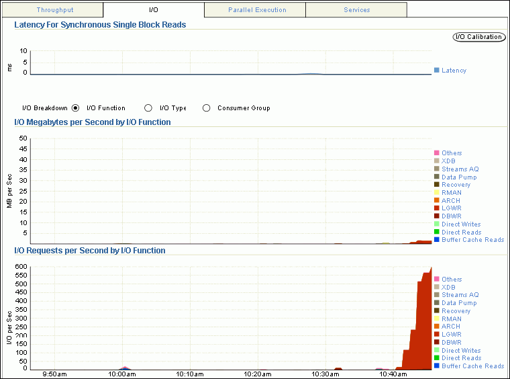The height and width of the screenshot is (379, 510).
Task: Open LGWR link in Megabytes chart legend
Action: 451,208
